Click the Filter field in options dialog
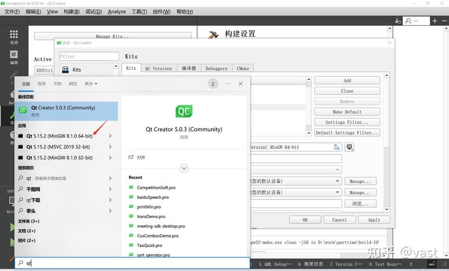Screen dimensions: 449x271 tap(89, 56)
